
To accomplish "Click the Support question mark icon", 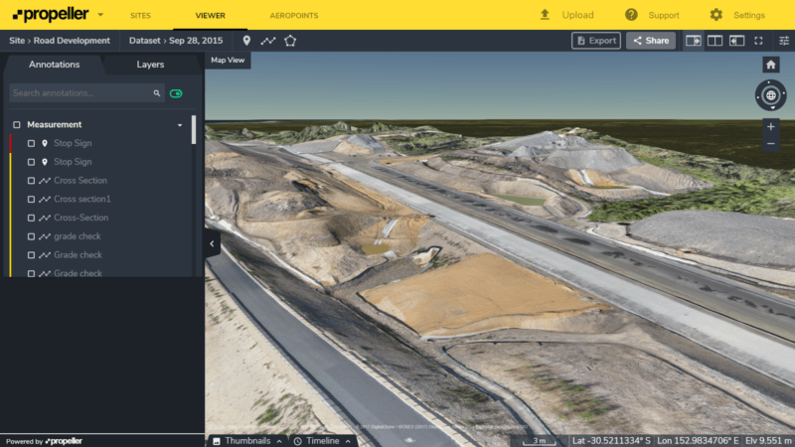I will [631, 15].
